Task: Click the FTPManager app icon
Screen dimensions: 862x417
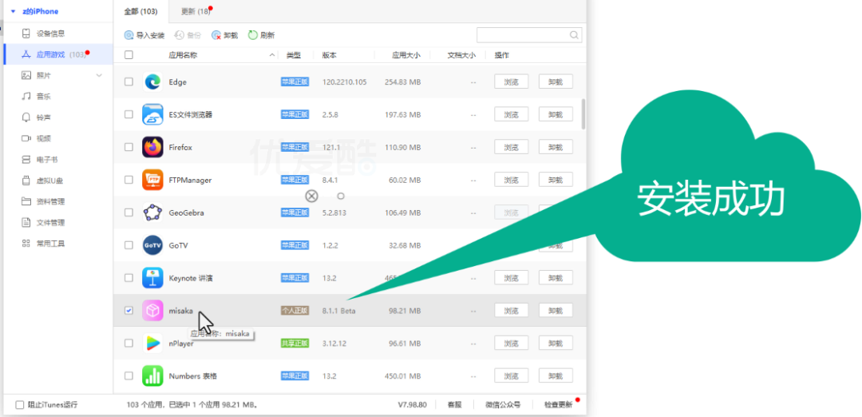Action: click(x=152, y=180)
